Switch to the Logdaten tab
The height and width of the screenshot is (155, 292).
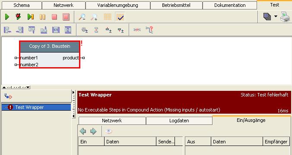pyautogui.click(x=179, y=121)
